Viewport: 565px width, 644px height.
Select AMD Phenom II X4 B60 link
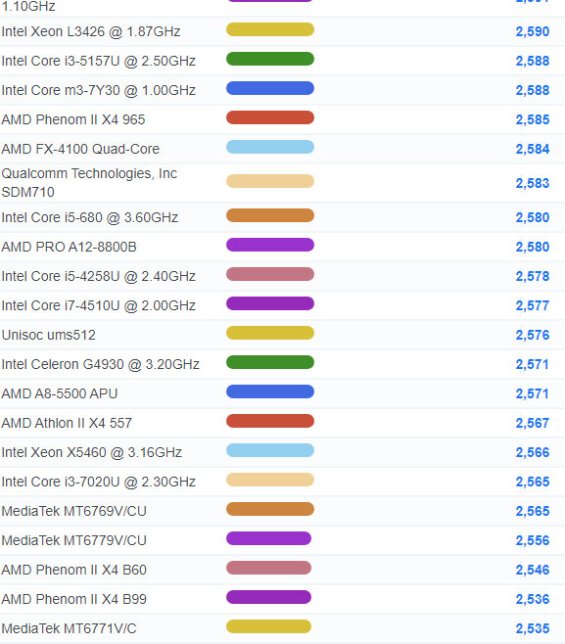point(74,570)
